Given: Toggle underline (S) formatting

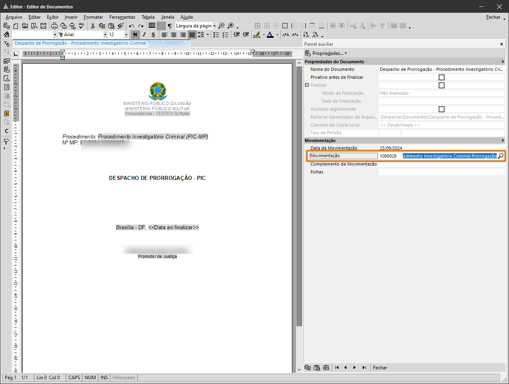Looking at the screenshot, I should click(x=153, y=35).
